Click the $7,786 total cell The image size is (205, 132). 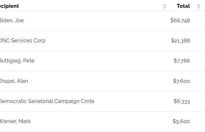tap(182, 61)
